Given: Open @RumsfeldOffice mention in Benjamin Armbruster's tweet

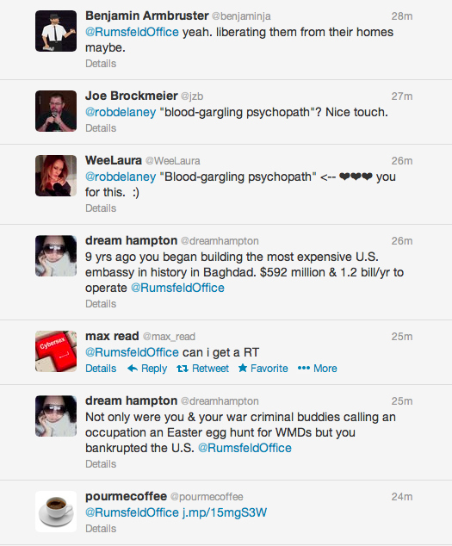Looking at the screenshot, I should pyautogui.click(x=132, y=32).
